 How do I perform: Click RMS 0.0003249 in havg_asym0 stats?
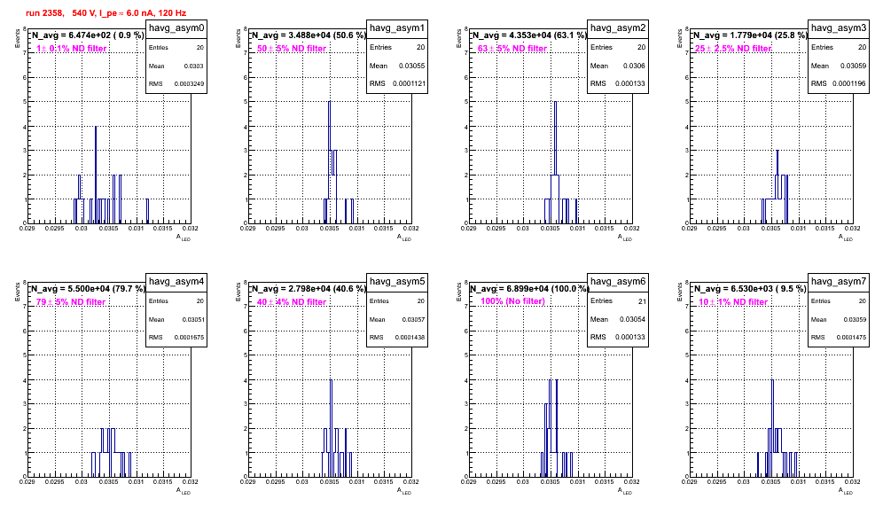click(x=176, y=84)
